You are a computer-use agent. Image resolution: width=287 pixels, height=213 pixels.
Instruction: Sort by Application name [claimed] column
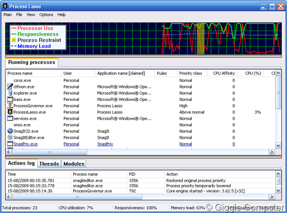[x=125, y=73]
